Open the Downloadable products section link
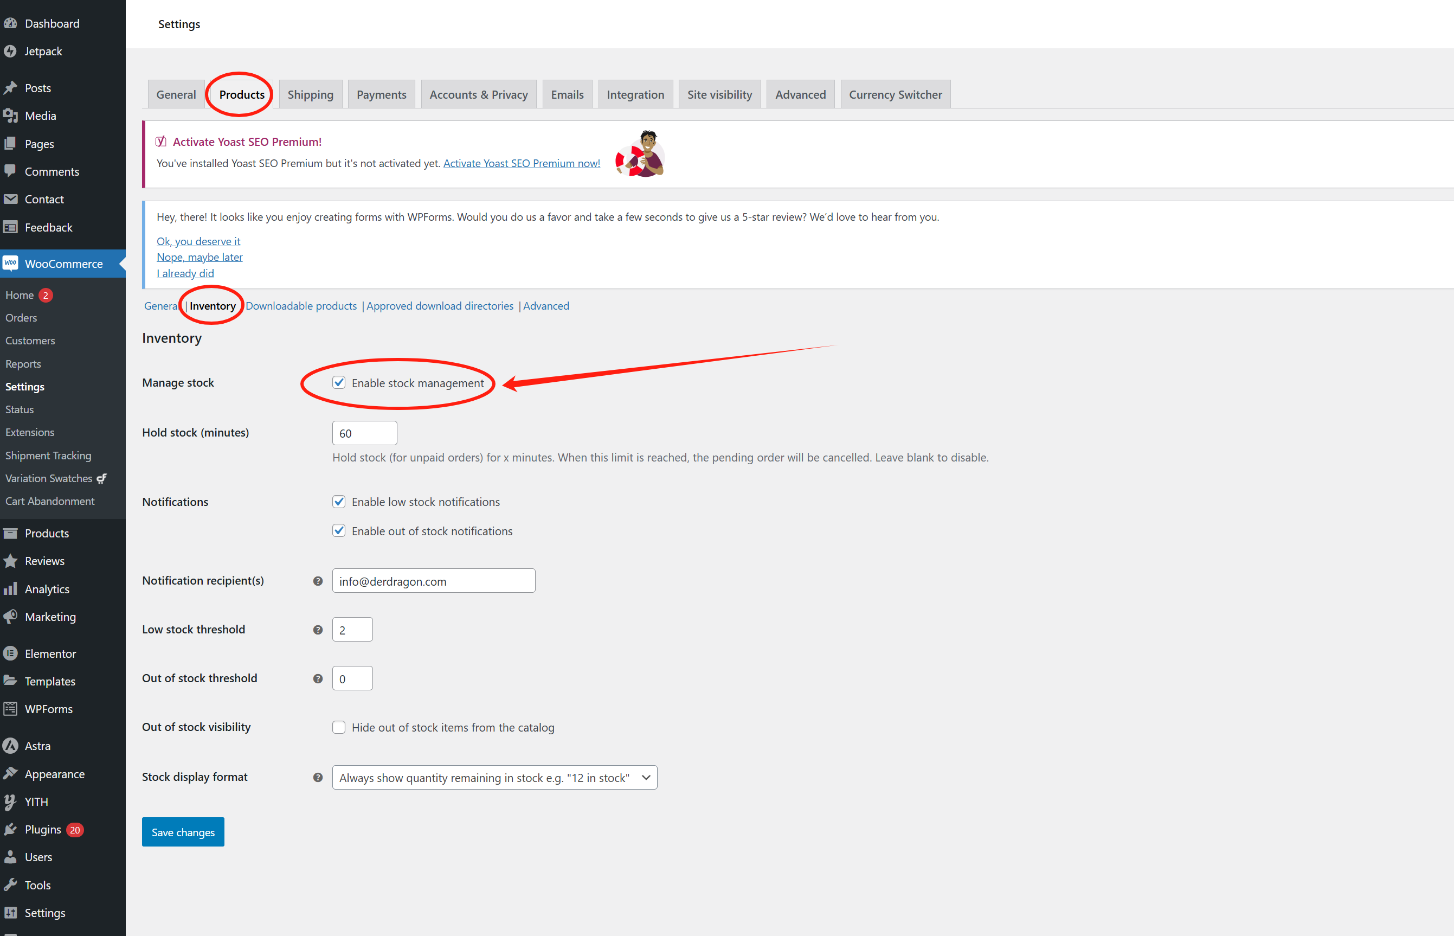The width and height of the screenshot is (1454, 936). pyautogui.click(x=301, y=306)
